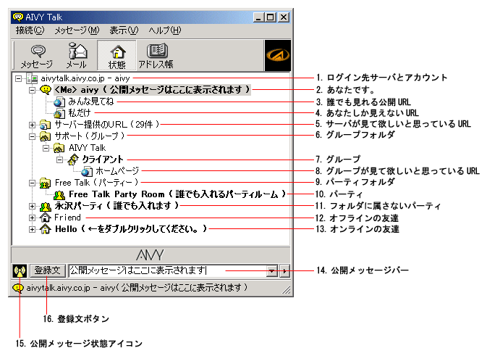Image resolution: width=487 pixels, height=356 pixels.
Task: Select the Free Talk (パーティー) row
Action: (96, 183)
